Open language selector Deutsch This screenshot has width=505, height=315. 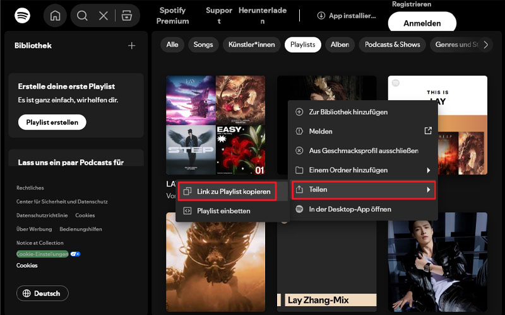pyautogui.click(x=42, y=293)
